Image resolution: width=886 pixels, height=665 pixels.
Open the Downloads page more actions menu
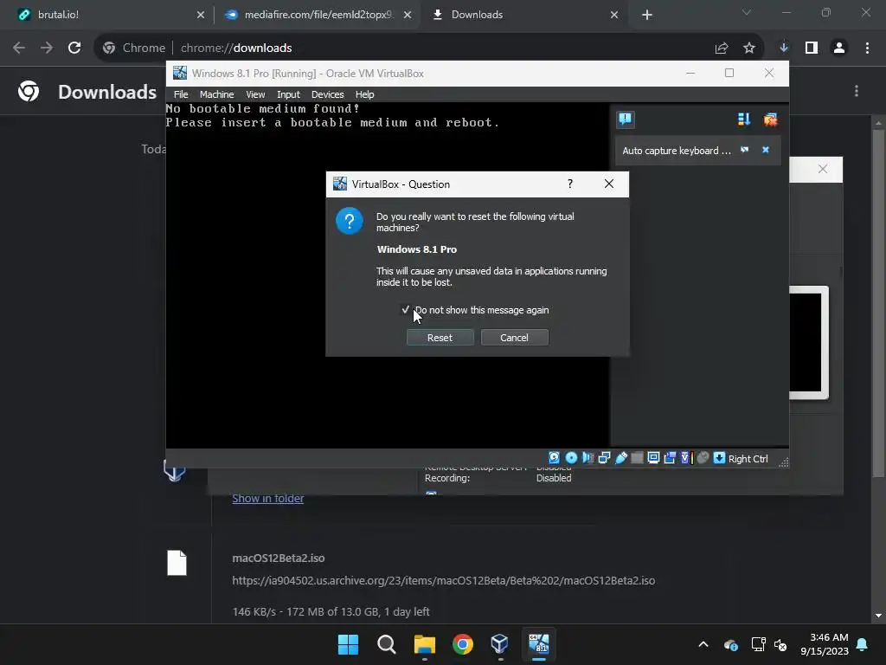coord(857,91)
